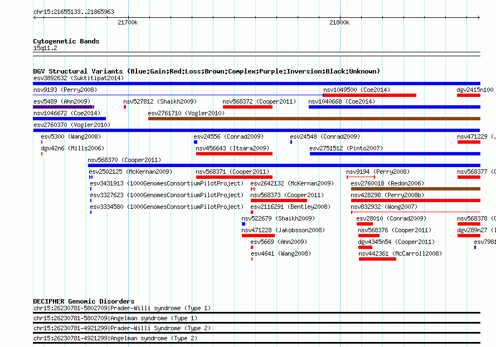The height and width of the screenshot is (347, 496).
Task: Select the nsv9193 (Perry2008) variant label
Action: (x=65, y=90)
